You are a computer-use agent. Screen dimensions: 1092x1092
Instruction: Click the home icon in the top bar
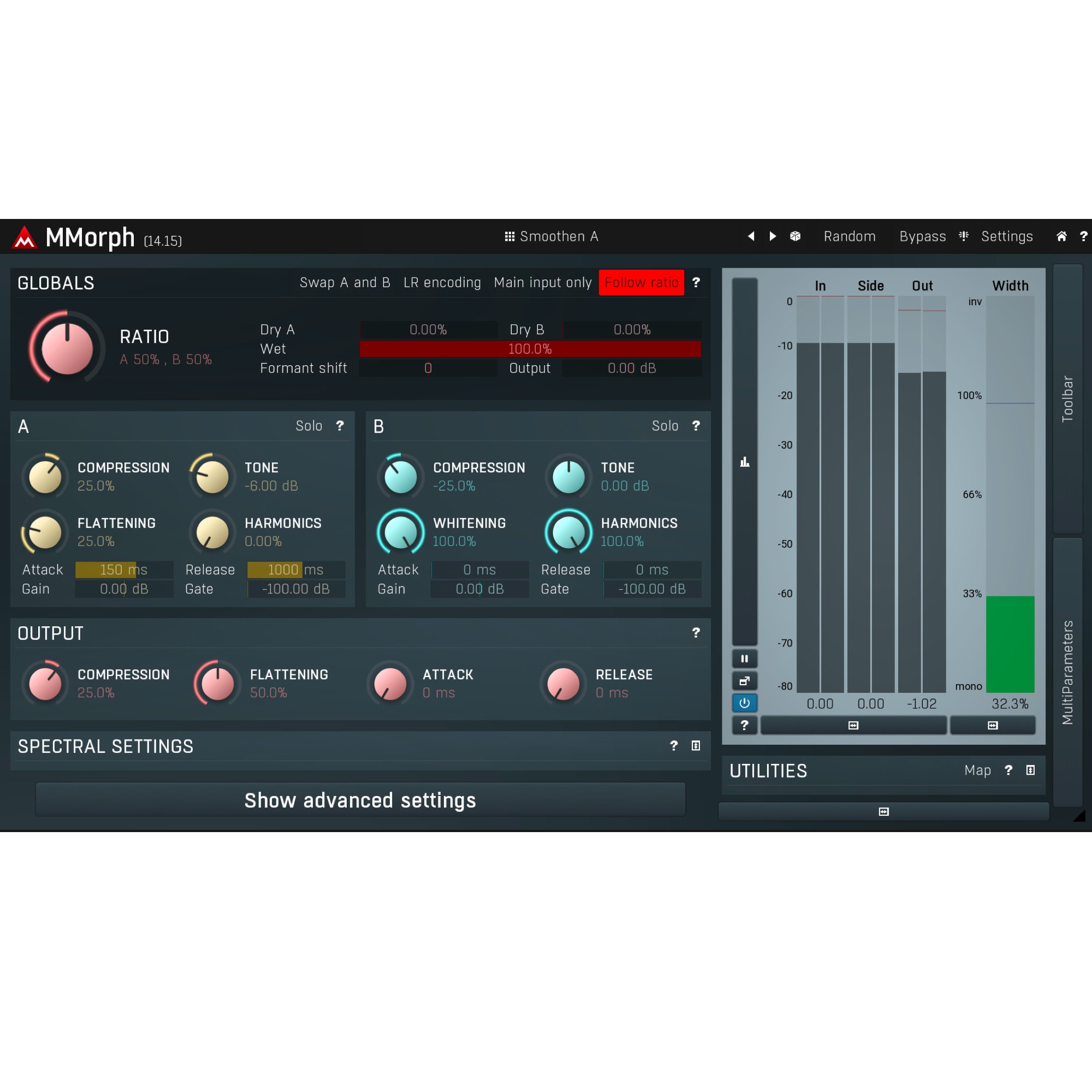pyautogui.click(x=1061, y=236)
